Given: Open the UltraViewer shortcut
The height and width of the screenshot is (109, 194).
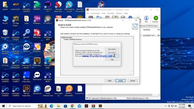Looking at the screenshot, I should (x=37, y=90).
